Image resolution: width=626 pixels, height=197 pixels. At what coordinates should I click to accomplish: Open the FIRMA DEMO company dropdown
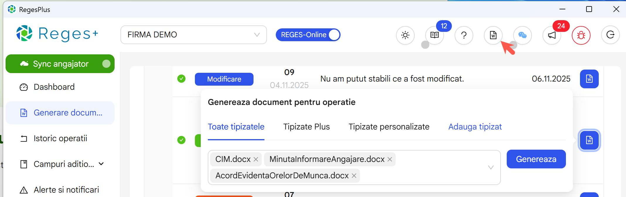pos(194,35)
